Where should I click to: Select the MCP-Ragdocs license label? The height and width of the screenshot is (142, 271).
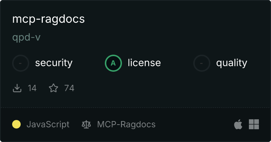[x=126, y=125]
